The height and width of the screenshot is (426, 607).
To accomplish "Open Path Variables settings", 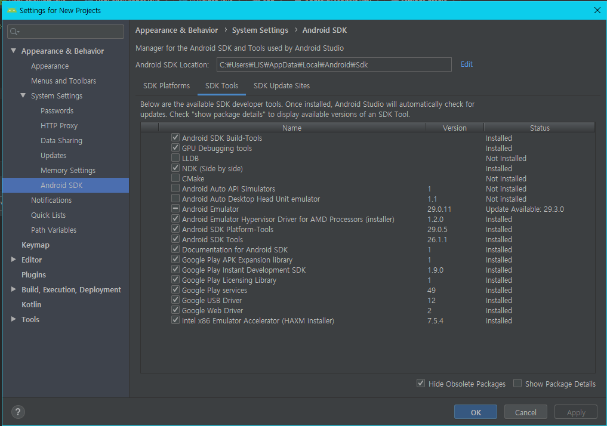I will pyautogui.click(x=54, y=230).
